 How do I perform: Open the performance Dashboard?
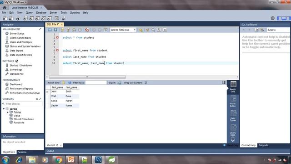click(x=16, y=84)
